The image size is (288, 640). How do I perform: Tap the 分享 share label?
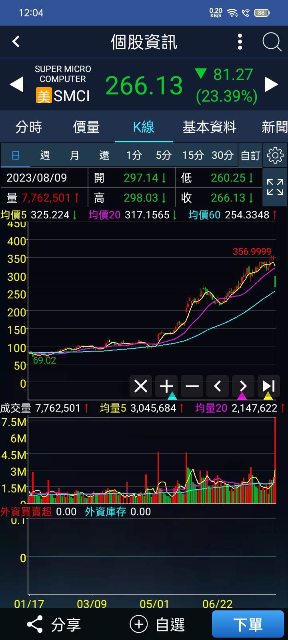66,624
